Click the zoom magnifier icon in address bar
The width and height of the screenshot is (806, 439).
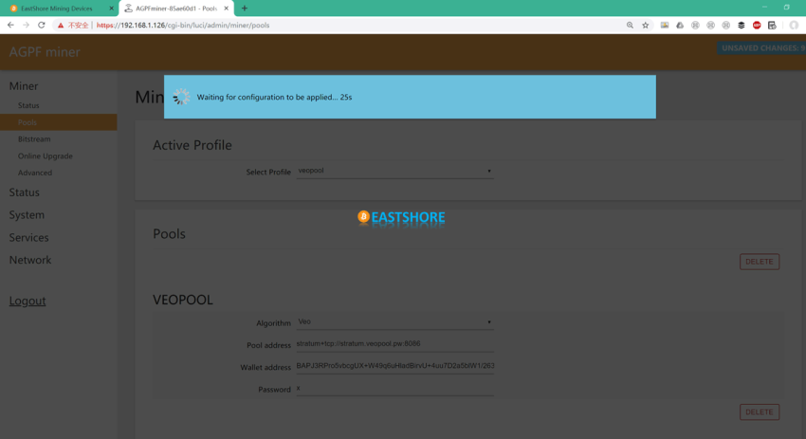point(630,26)
